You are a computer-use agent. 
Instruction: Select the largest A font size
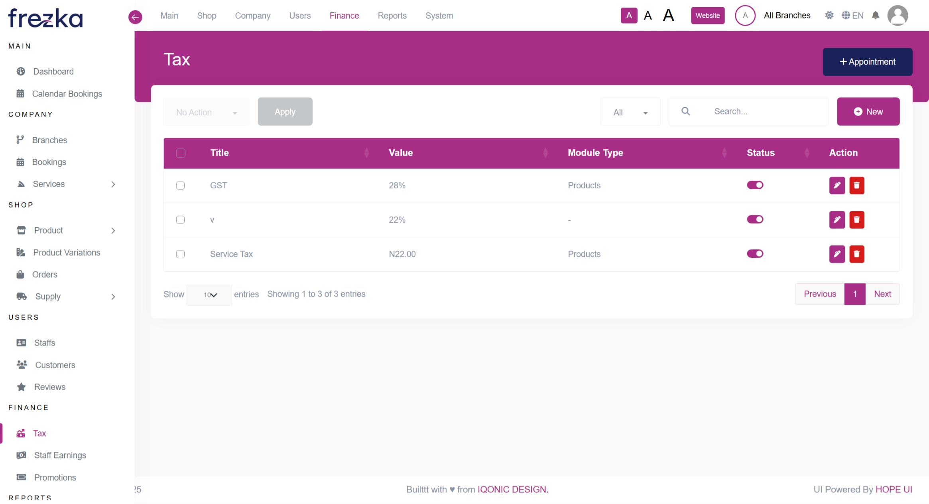coord(668,16)
